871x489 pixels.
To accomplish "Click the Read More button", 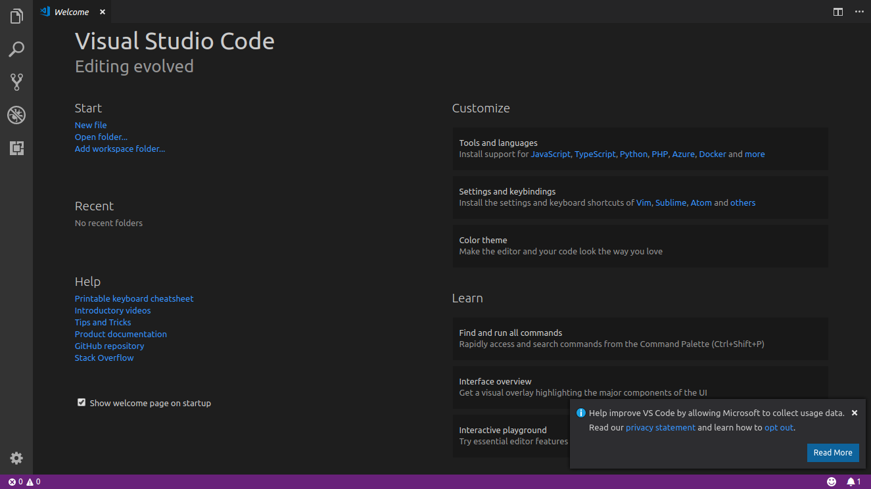I will coord(833,452).
